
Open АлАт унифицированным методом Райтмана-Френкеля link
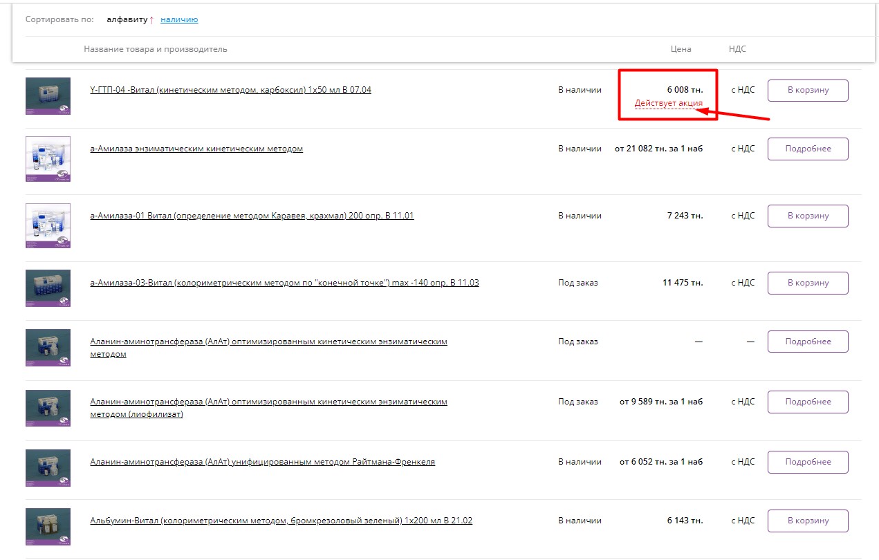coord(262,462)
